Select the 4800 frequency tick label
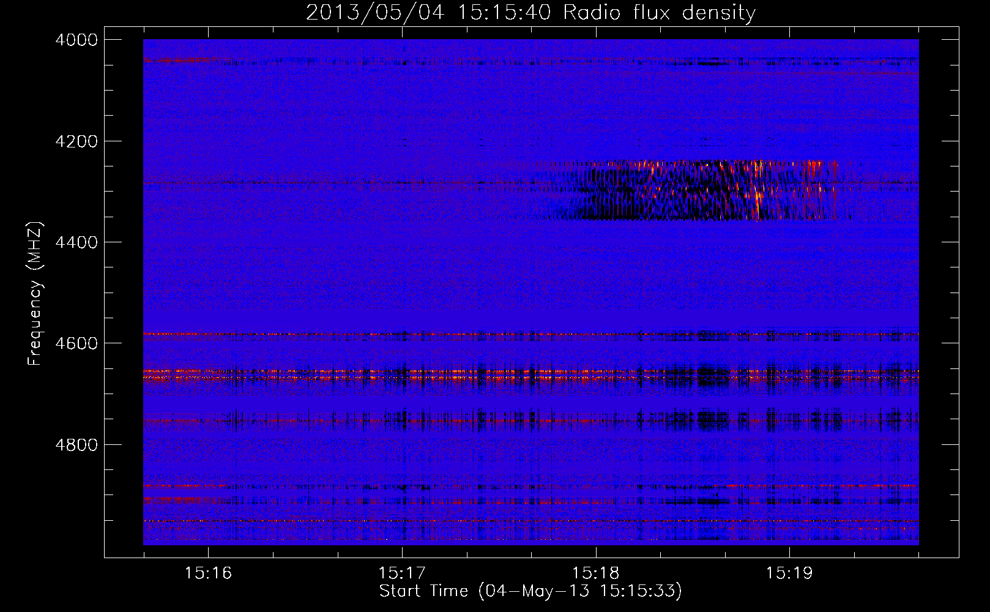Screen dimensions: 990x612 point(76,444)
